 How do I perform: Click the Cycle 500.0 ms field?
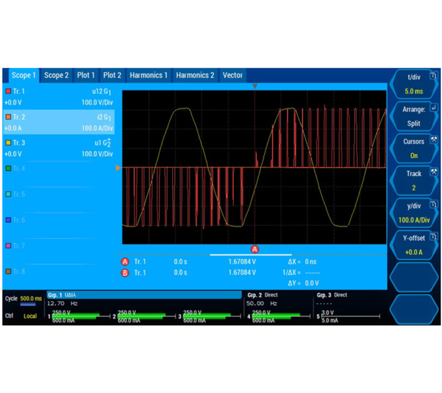click(24, 299)
